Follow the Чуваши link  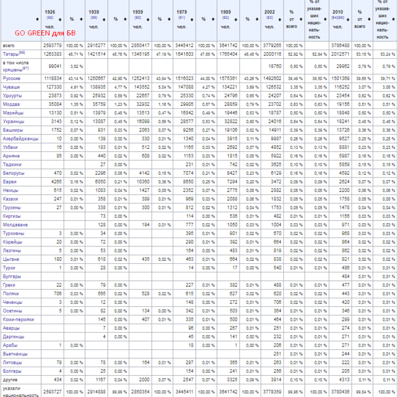click(11, 87)
